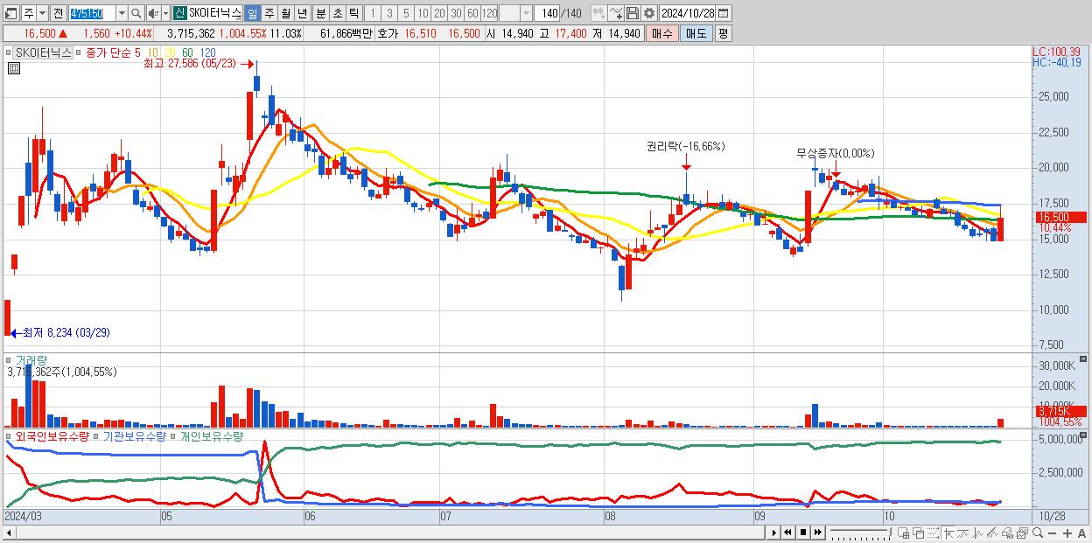Click the add chart area icon at bottom
The height and width of the screenshot is (543, 1092).
(903, 533)
